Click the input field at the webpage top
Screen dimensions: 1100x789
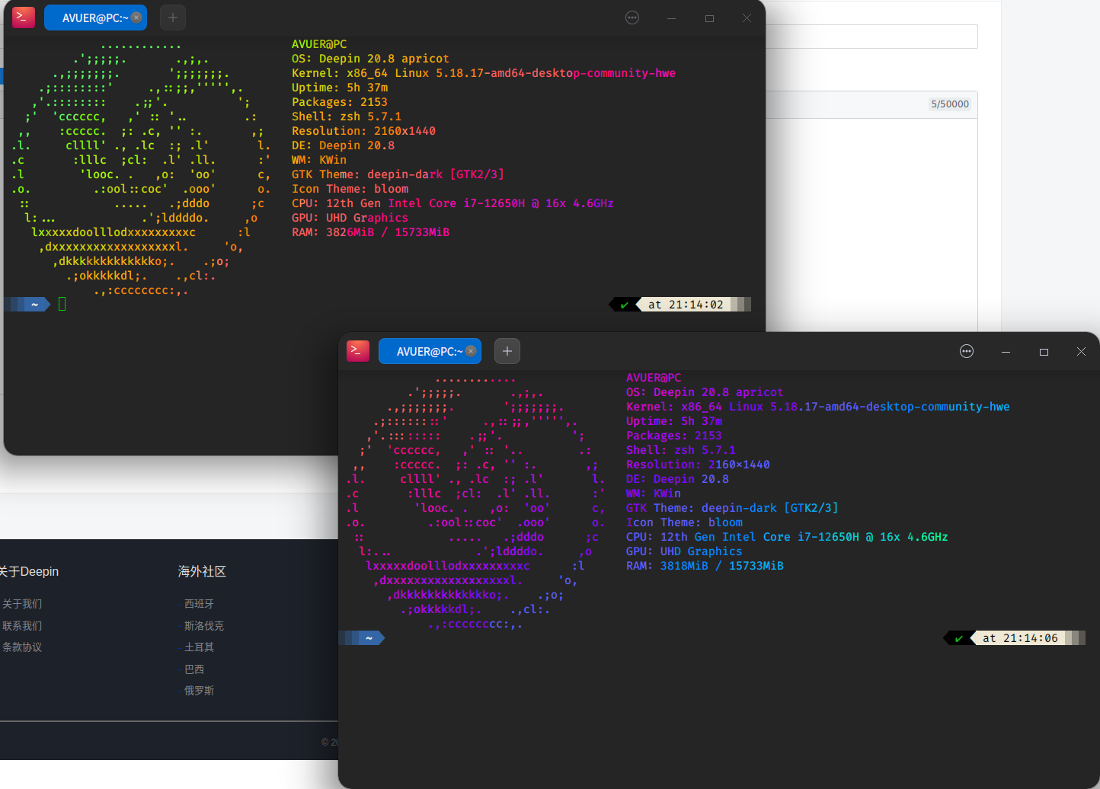871,37
